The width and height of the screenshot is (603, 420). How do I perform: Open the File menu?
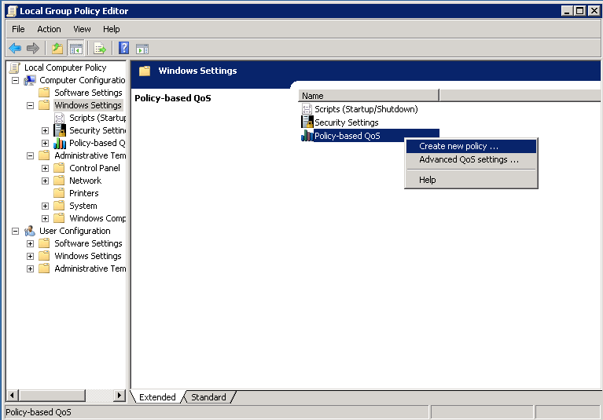pyautogui.click(x=18, y=29)
